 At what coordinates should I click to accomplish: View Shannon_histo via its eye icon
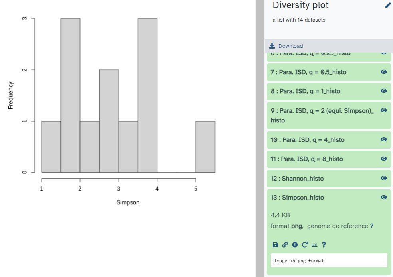(384, 178)
